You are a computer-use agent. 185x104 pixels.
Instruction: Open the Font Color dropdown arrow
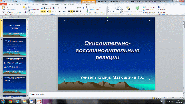tap(66, 11)
